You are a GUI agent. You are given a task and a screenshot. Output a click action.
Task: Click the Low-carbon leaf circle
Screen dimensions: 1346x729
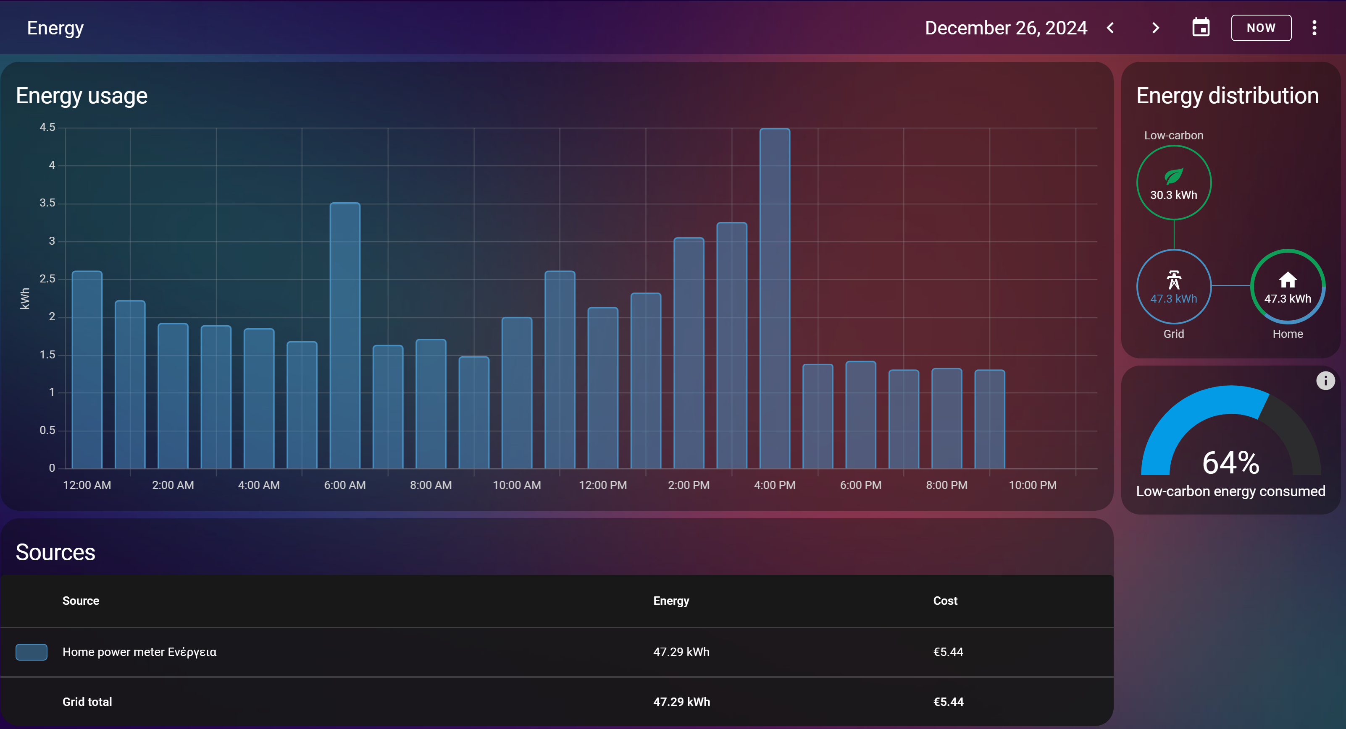[x=1174, y=183]
